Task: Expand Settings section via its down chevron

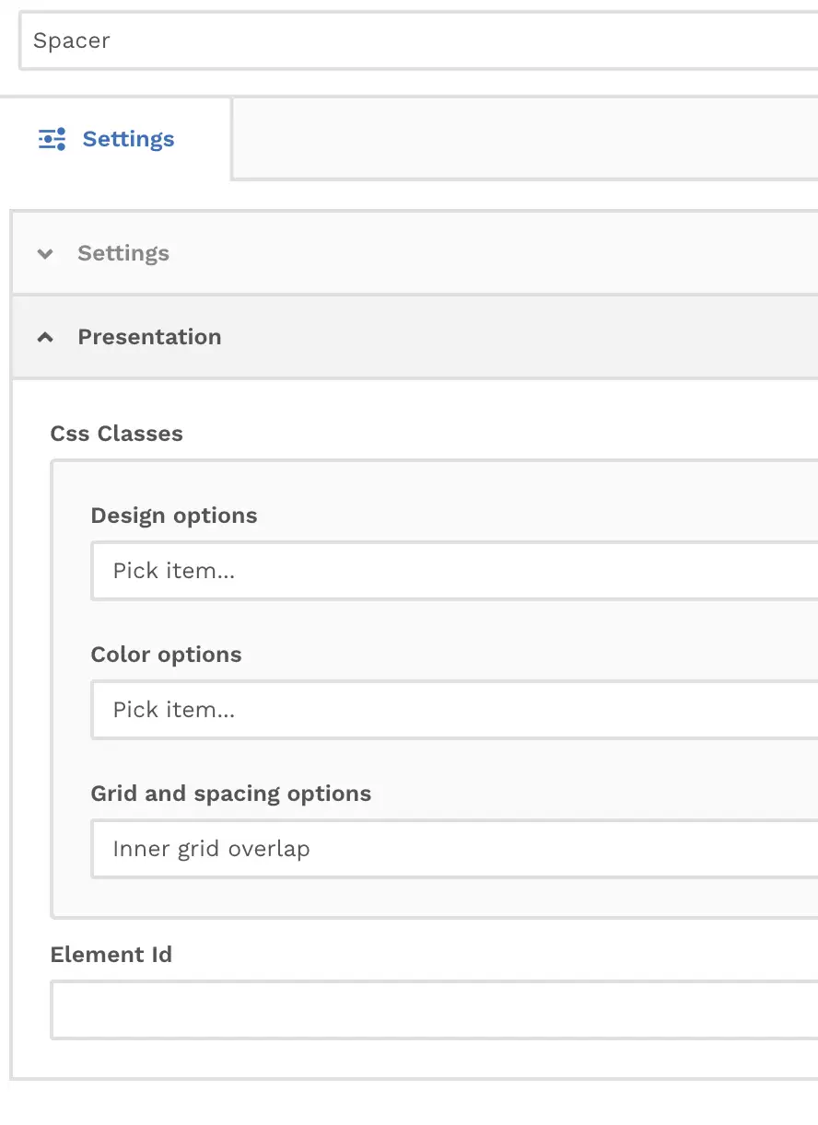Action: 45,254
